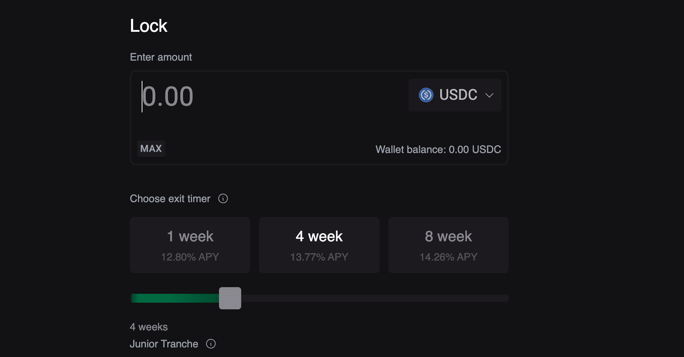Viewport: 684px width, 357px height.
Task: Select the 1 week exit timer
Action: tap(190, 245)
